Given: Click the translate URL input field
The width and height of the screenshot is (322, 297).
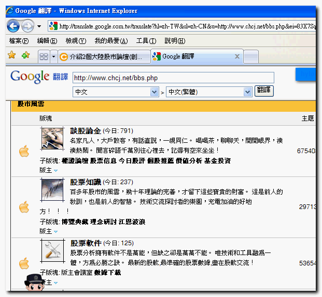Looking at the screenshot, I should click(173, 78).
